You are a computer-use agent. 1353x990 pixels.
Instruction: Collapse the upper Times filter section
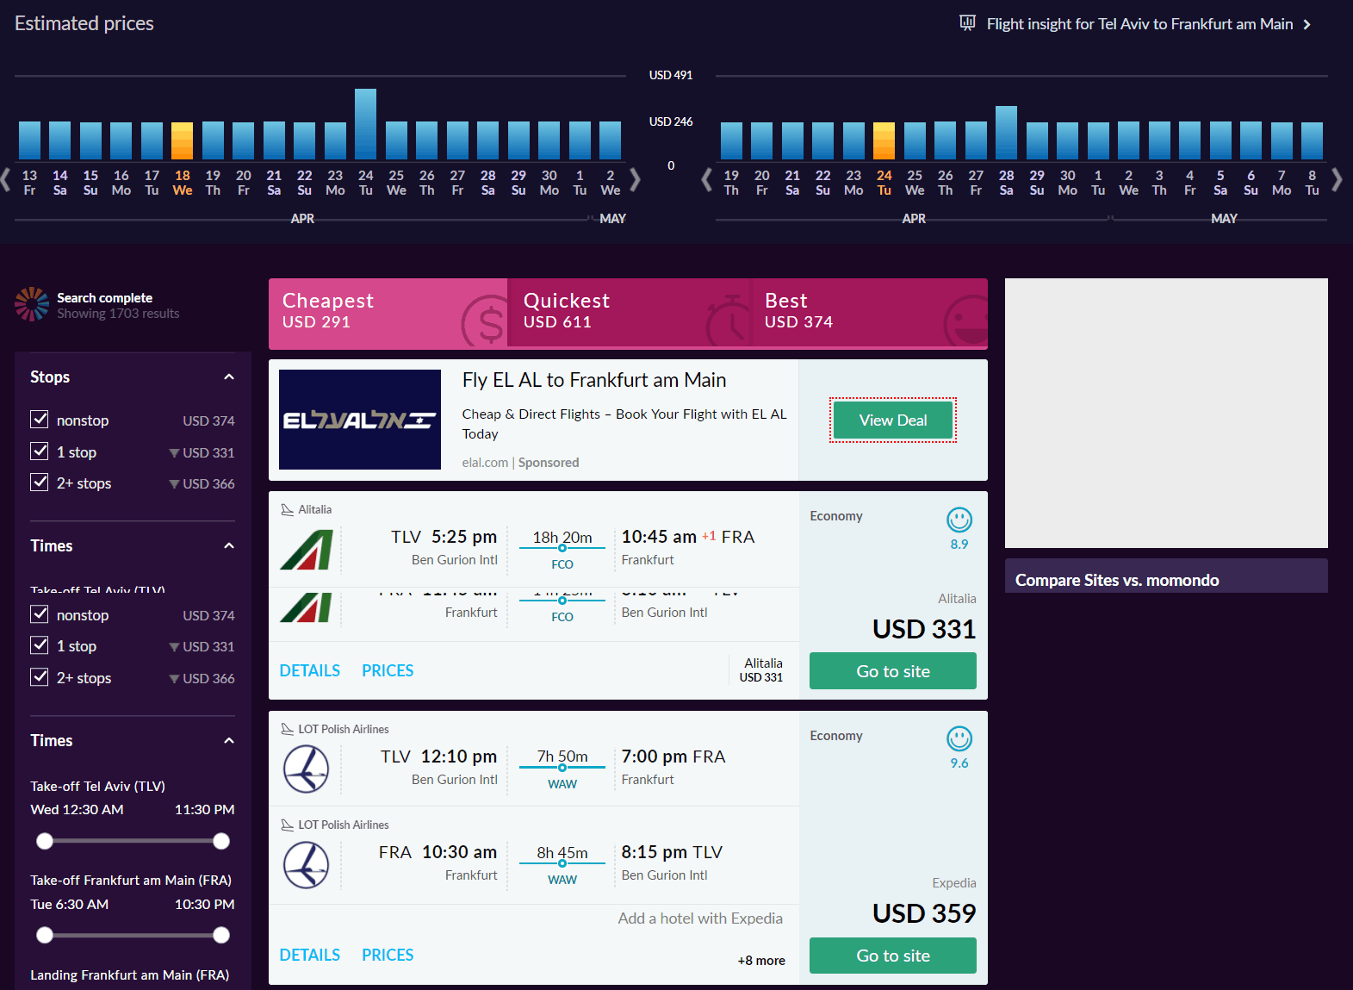tap(229, 545)
